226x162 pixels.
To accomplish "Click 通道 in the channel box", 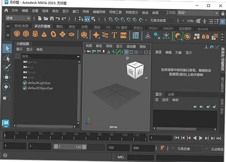I will pos(158,52).
